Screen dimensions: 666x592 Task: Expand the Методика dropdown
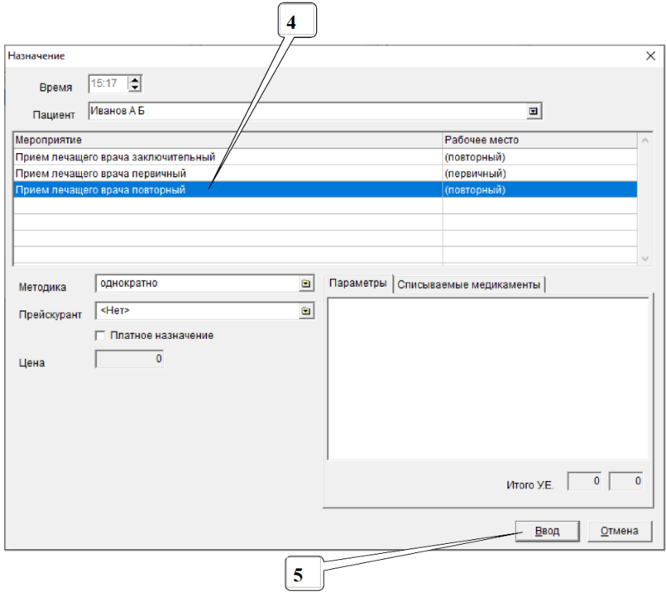pos(306,284)
